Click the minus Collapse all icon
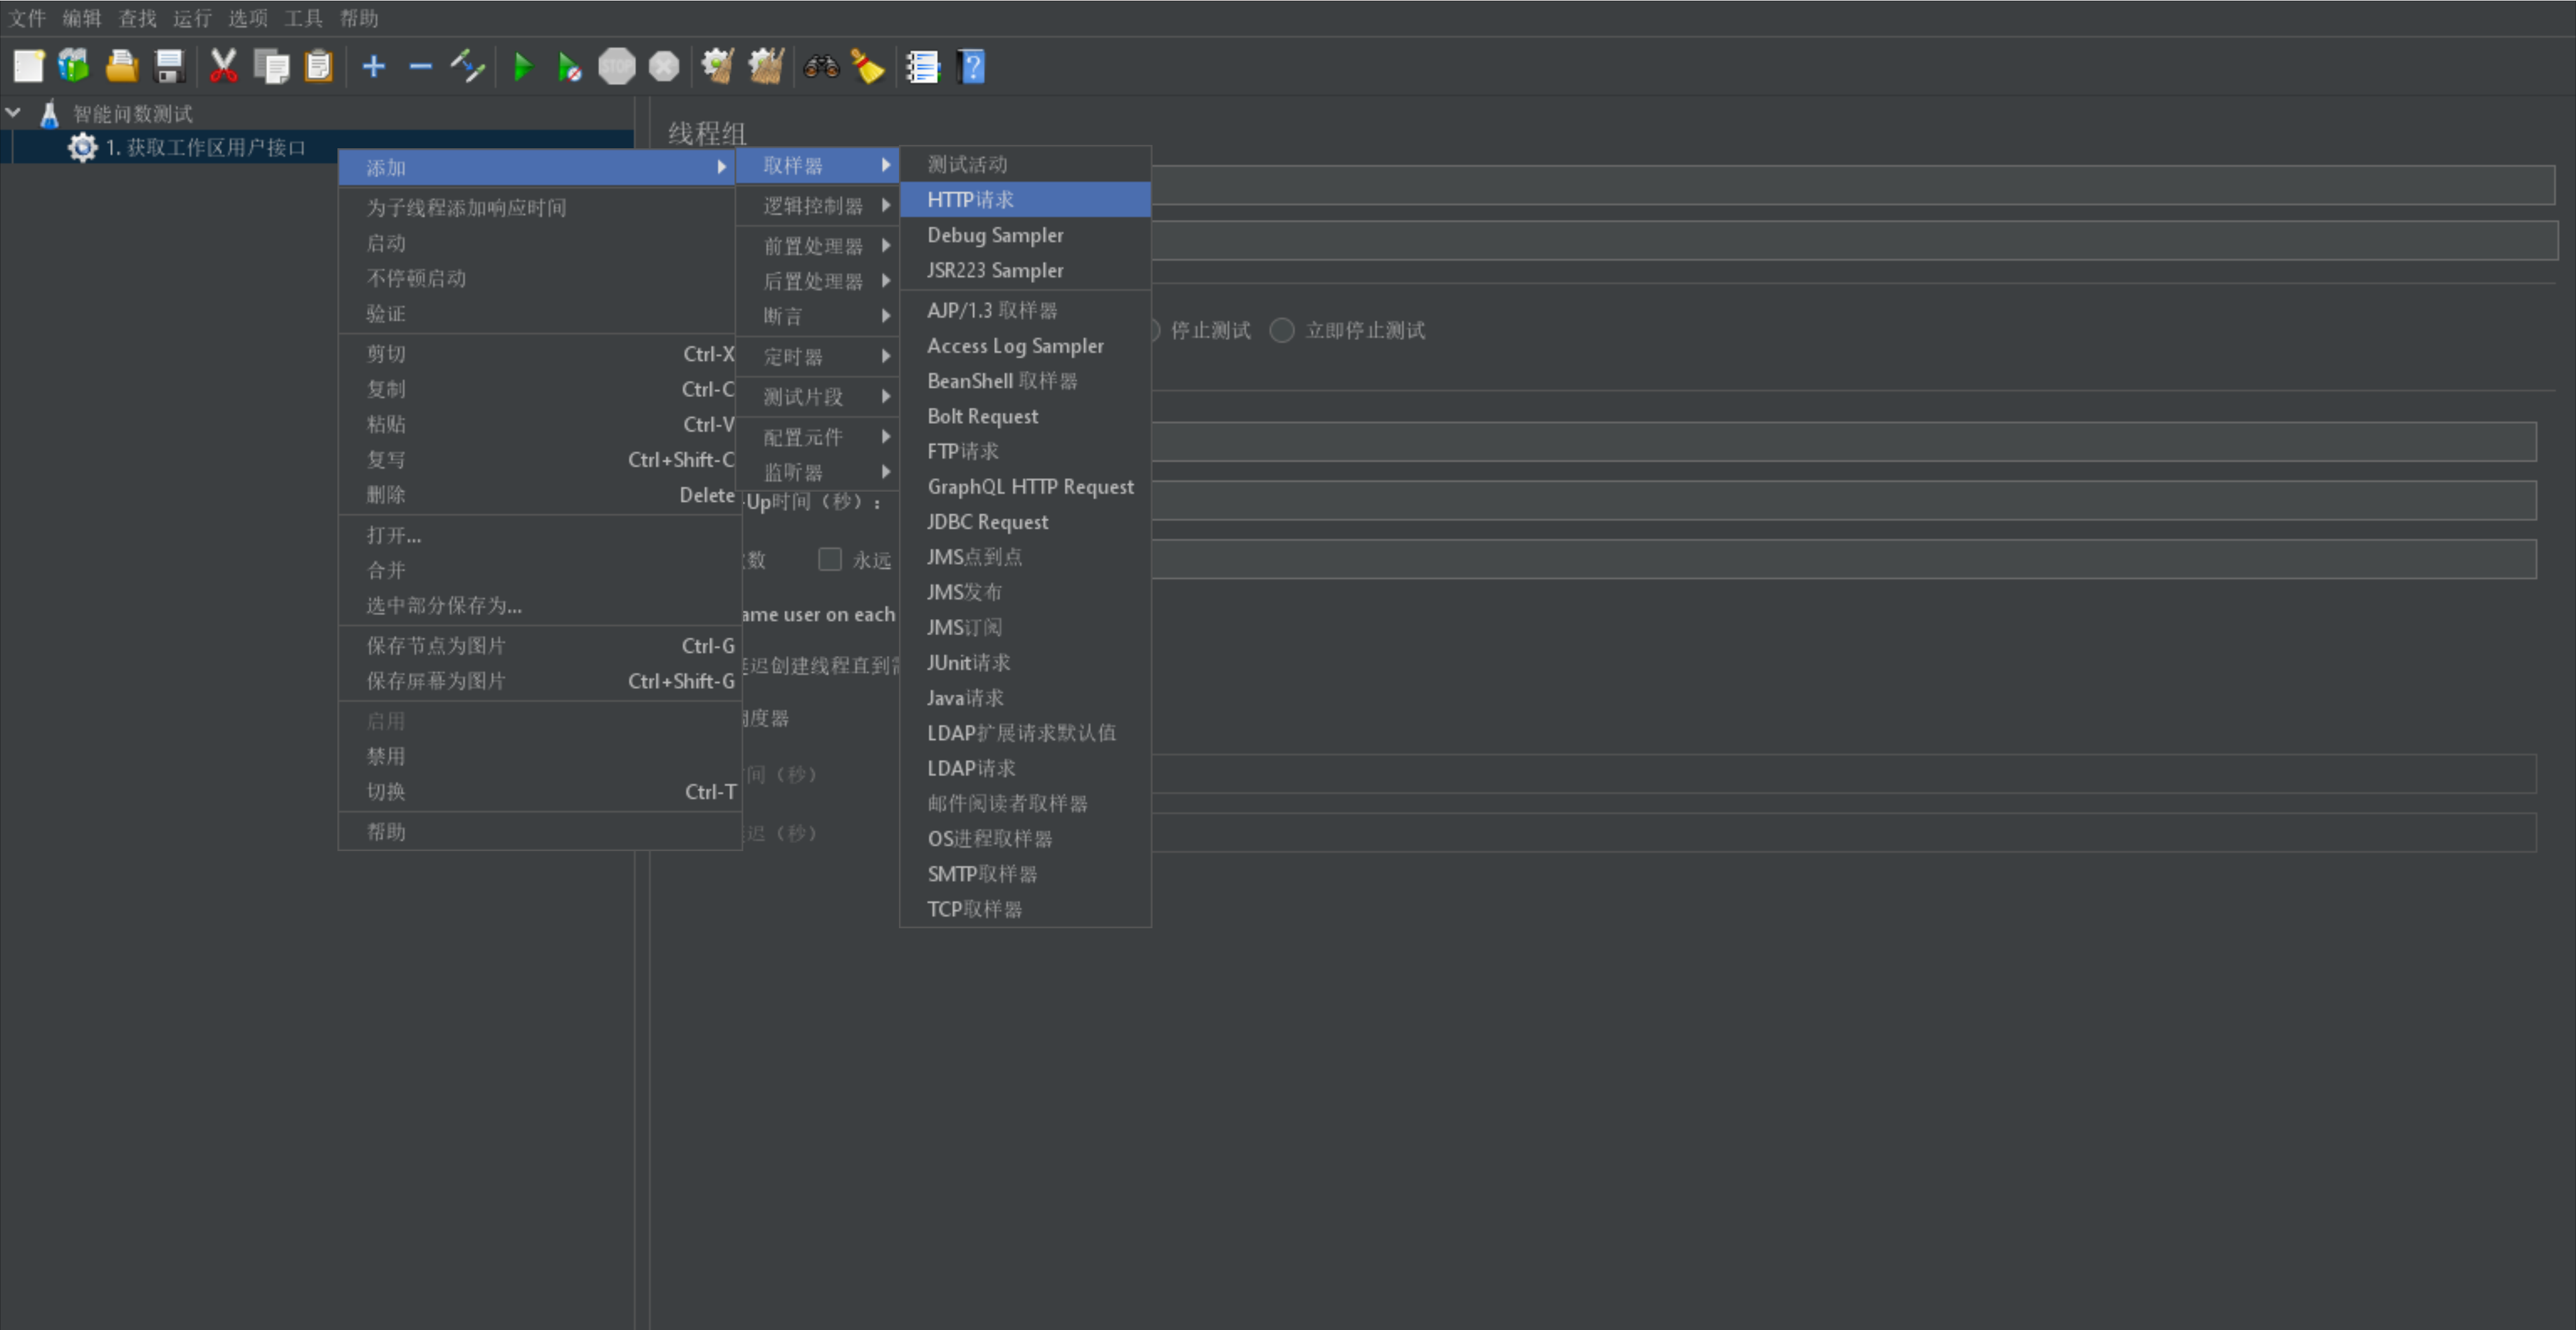The image size is (2576, 1330). (x=421, y=67)
